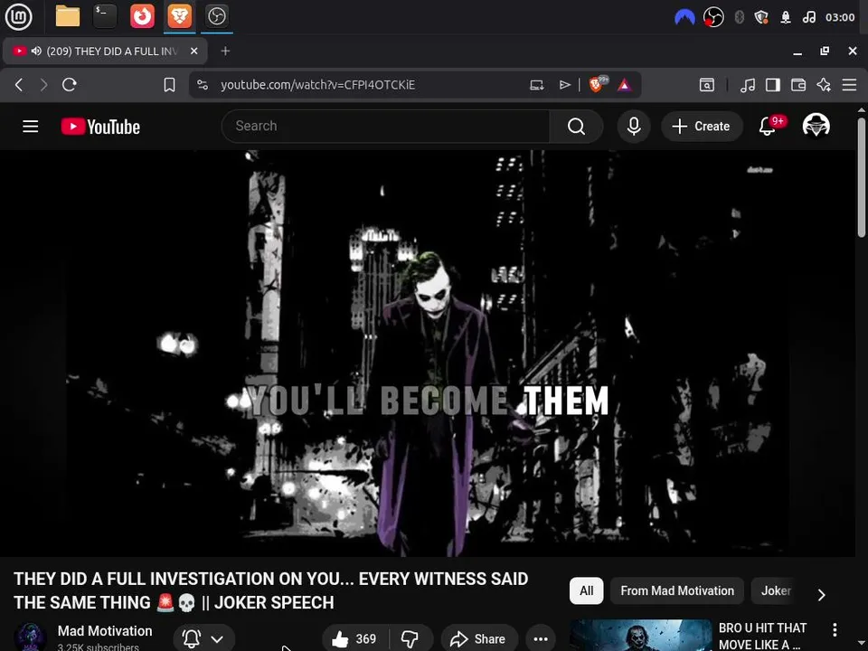This screenshot has height=651, width=868.
Task: Open a new browser tab
Action: click(225, 51)
